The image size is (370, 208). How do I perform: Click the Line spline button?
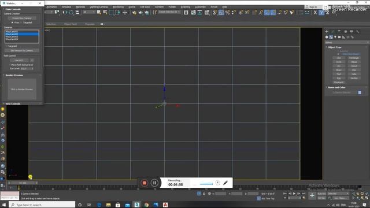point(339,58)
